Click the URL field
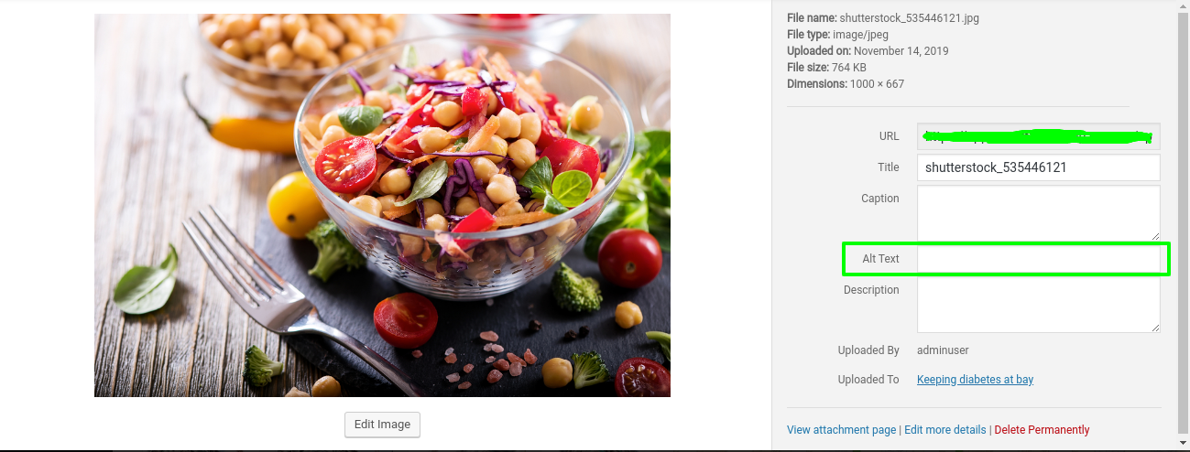 click(x=1039, y=136)
